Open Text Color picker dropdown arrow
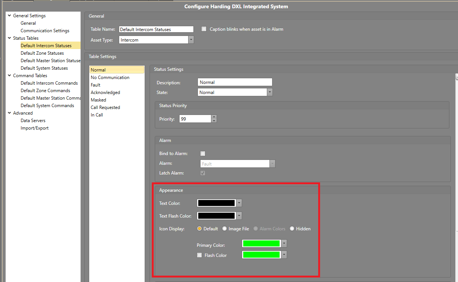This screenshot has height=282, width=458. (239, 203)
